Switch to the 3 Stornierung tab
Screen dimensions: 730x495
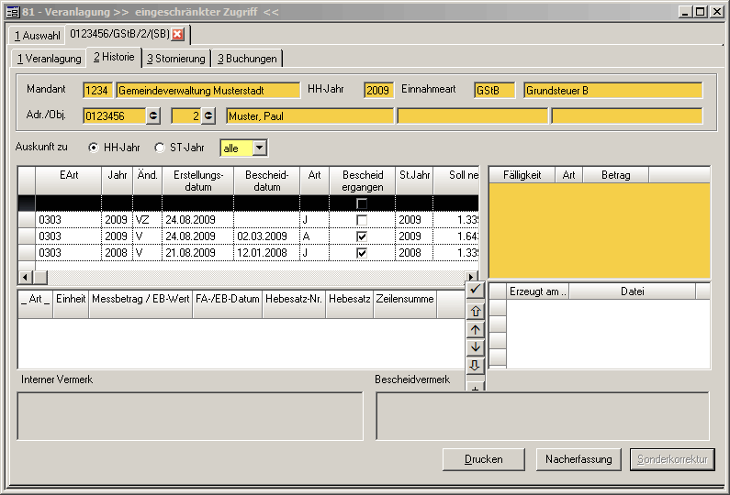176,59
